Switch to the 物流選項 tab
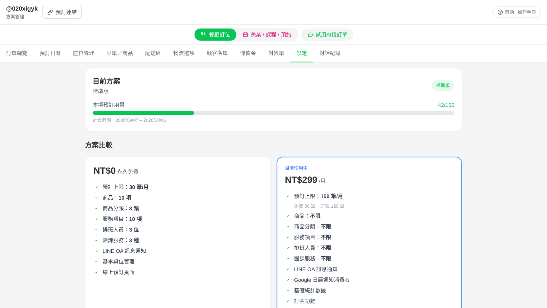This screenshot has height=308, width=547. pyautogui.click(x=184, y=53)
